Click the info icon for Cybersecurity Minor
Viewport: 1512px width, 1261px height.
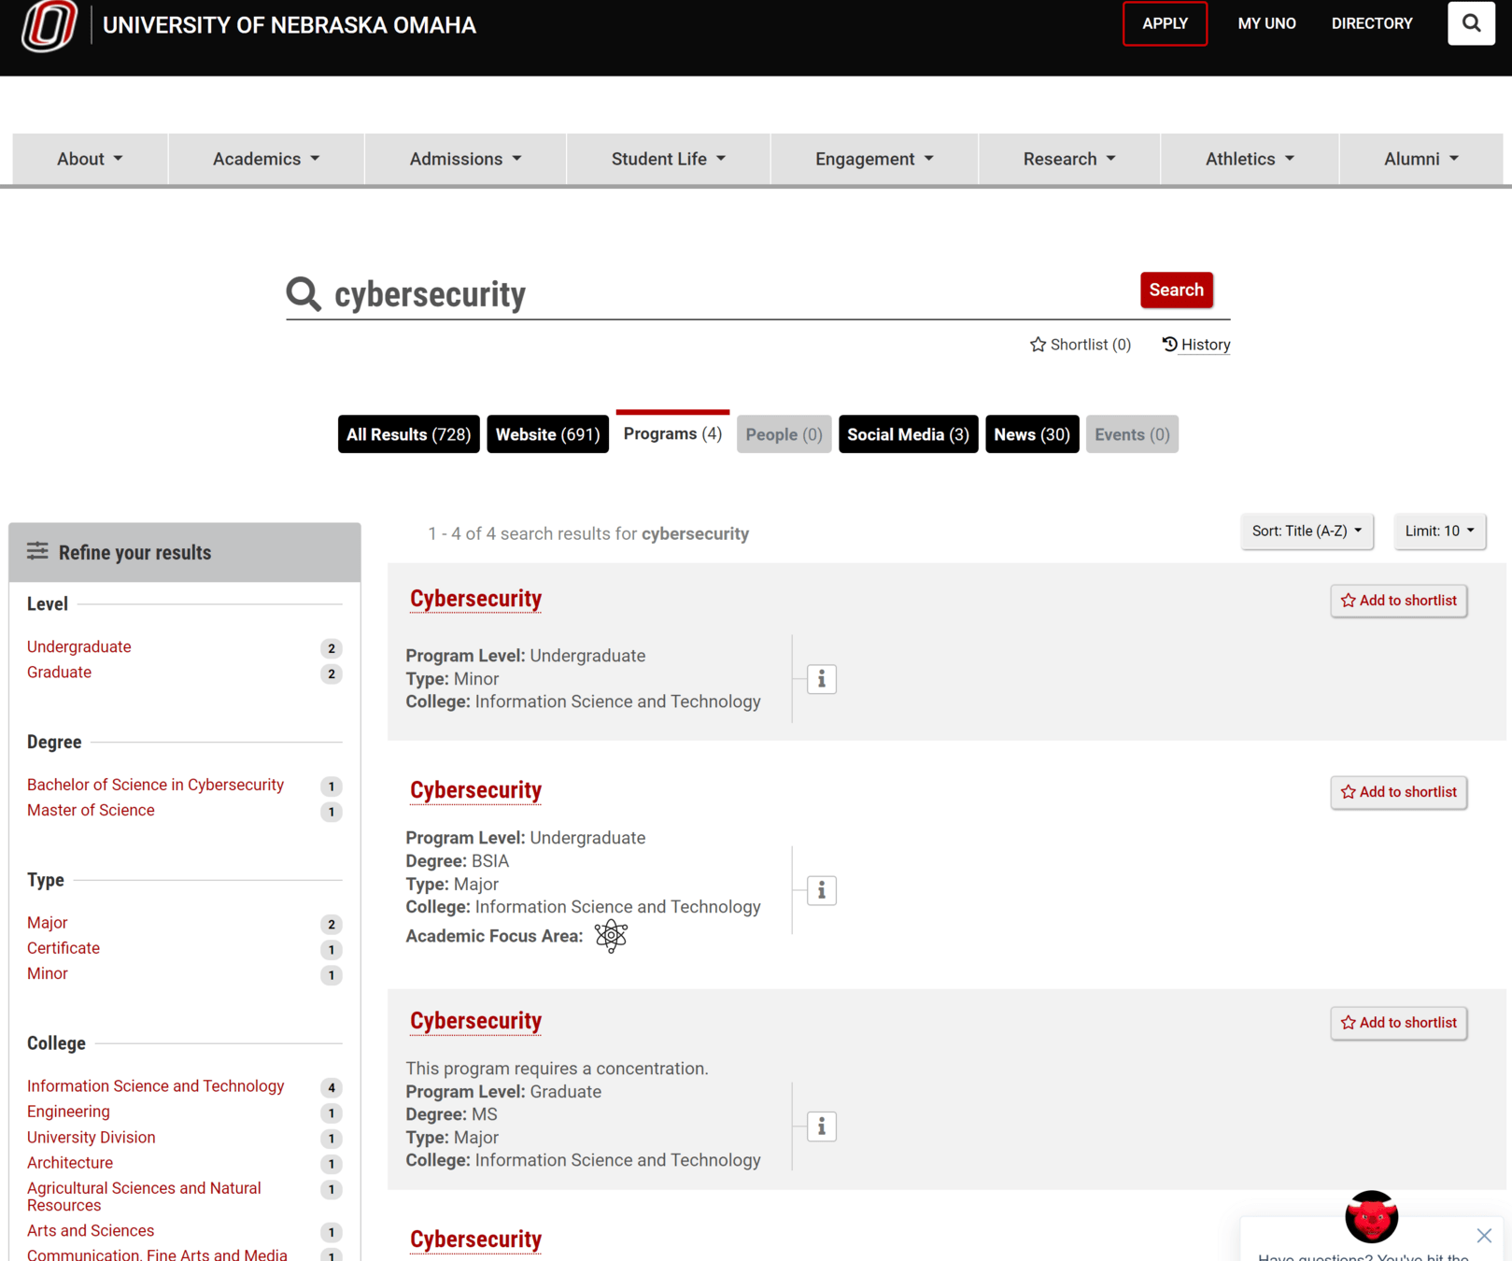822,679
